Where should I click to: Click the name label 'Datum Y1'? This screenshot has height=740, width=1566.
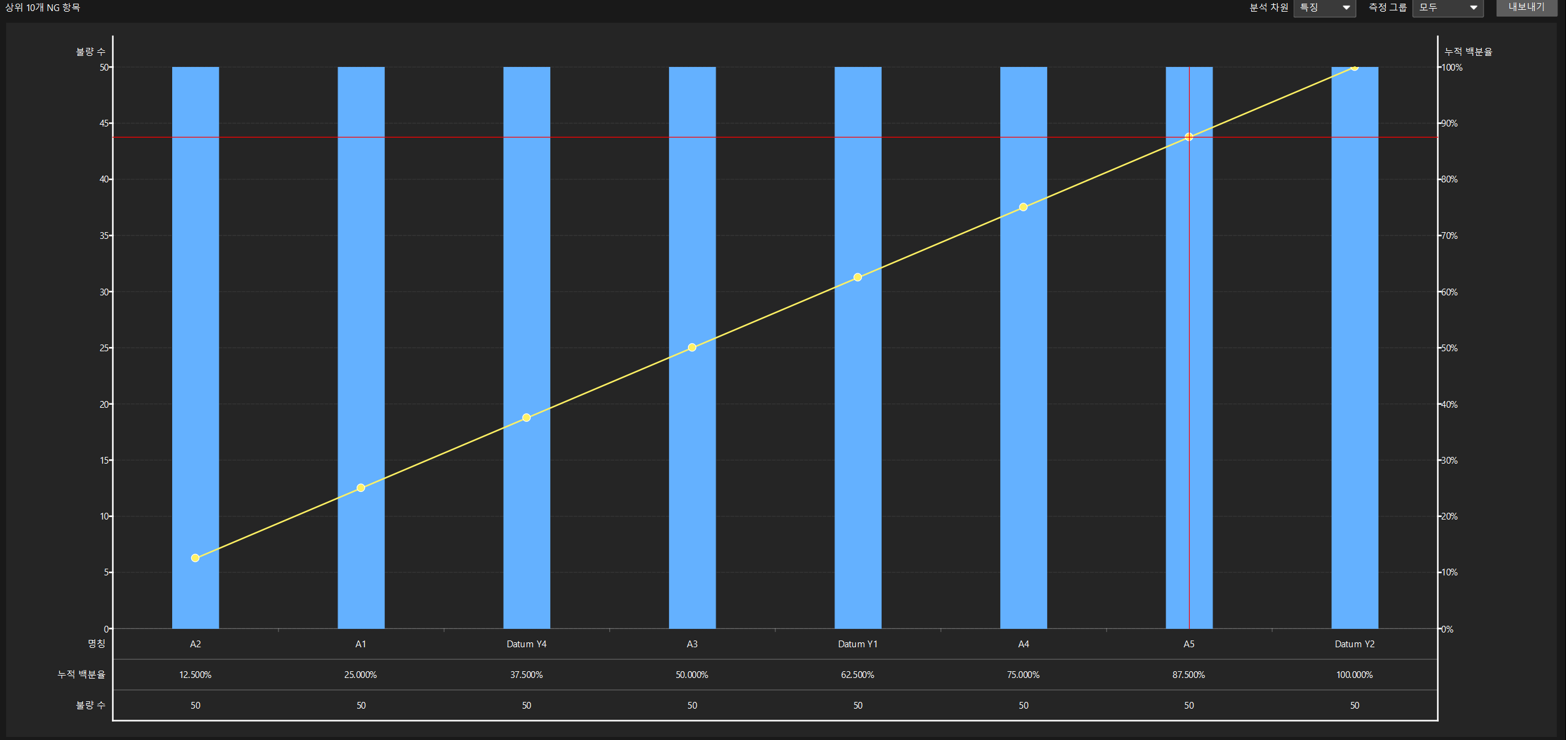coord(858,644)
